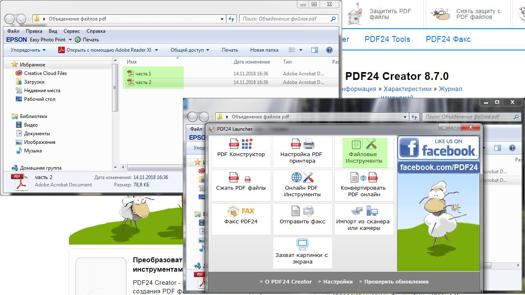Select Загрузки in the navigation pane

[34, 82]
